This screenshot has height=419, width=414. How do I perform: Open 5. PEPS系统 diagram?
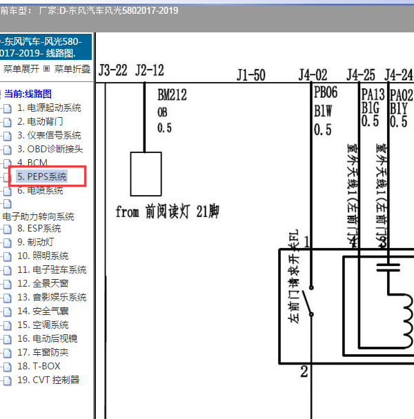(42, 176)
